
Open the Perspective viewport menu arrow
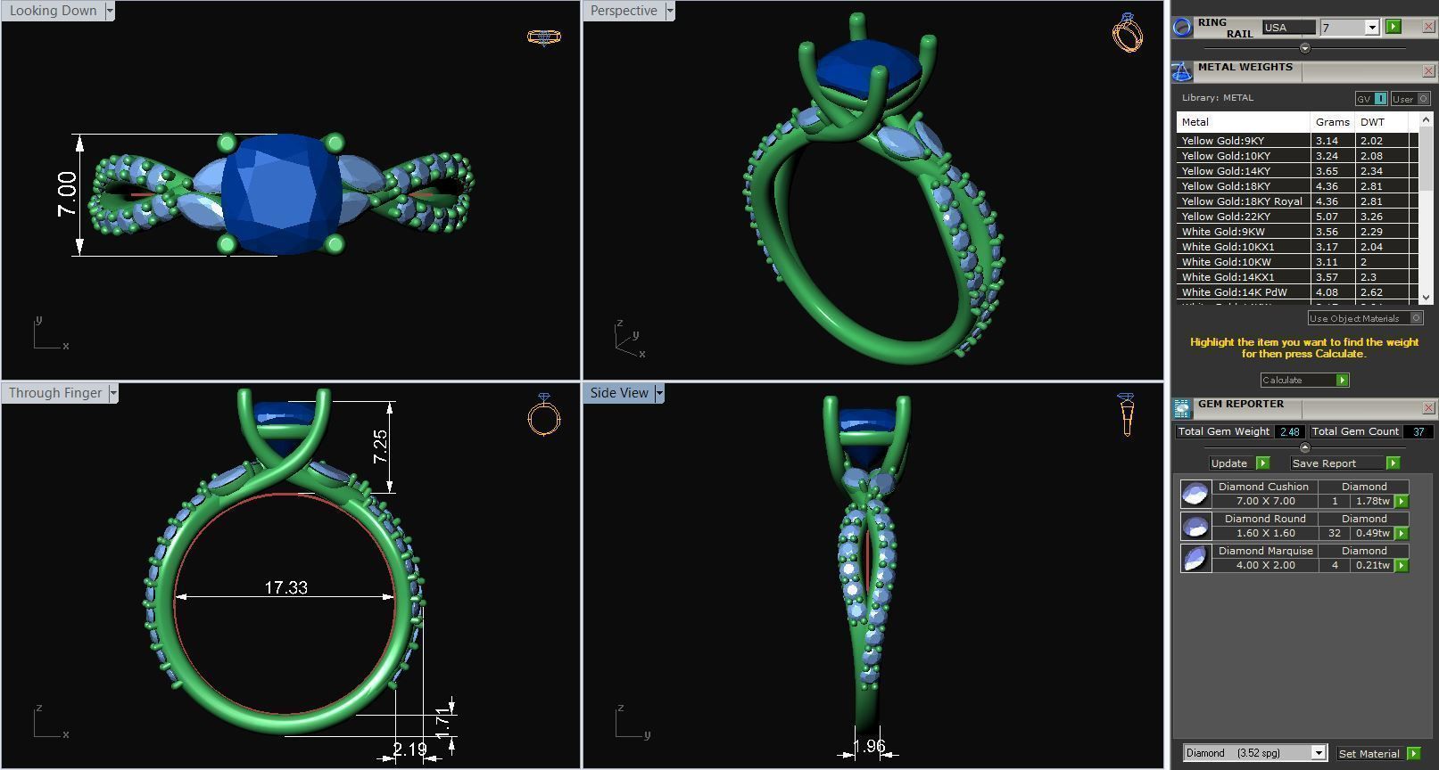tap(670, 11)
